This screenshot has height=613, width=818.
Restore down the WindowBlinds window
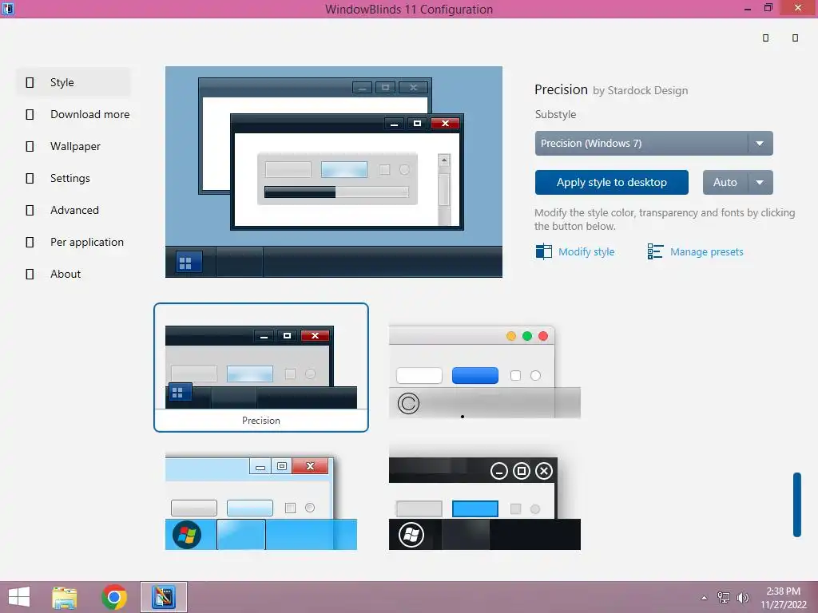point(768,8)
